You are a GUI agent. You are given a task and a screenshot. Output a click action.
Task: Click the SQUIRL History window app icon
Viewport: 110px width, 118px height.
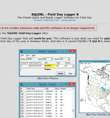[x=22, y=84]
